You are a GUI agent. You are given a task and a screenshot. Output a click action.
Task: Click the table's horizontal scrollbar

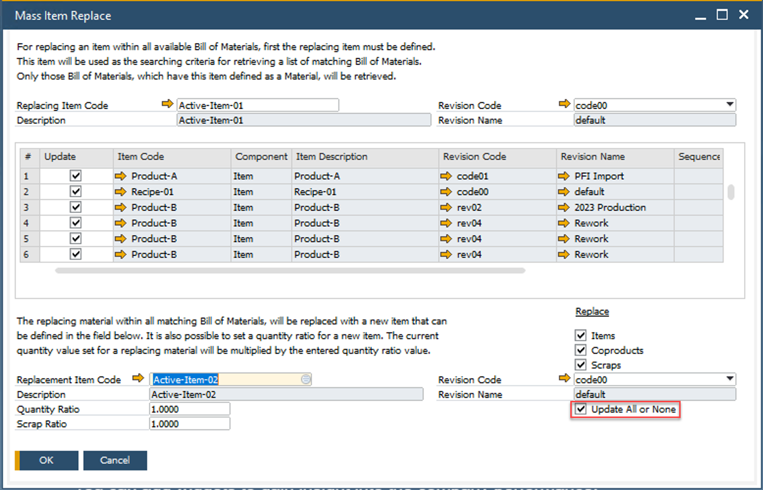(x=290, y=270)
